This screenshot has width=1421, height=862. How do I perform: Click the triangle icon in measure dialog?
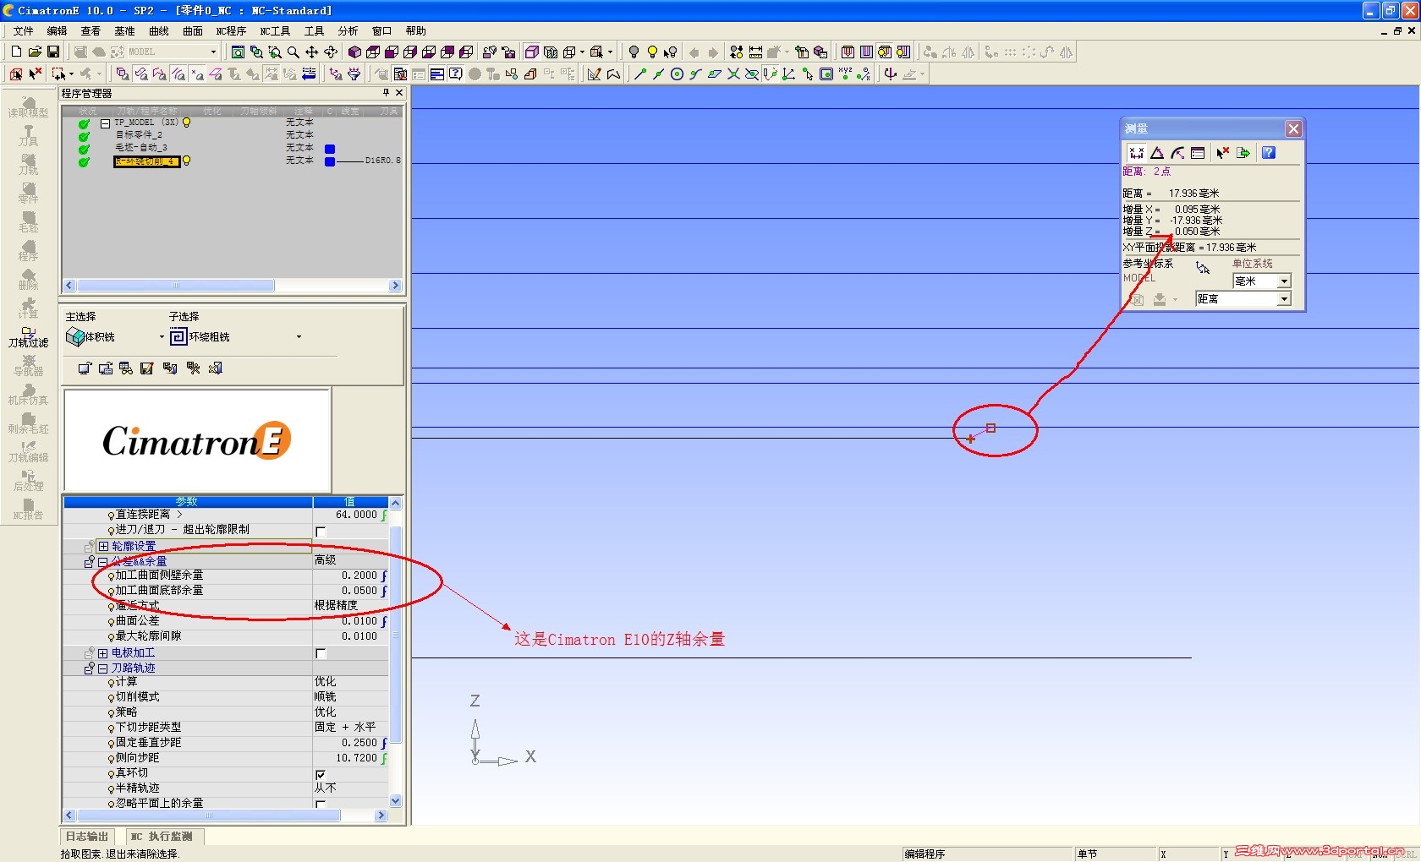pyautogui.click(x=1157, y=153)
